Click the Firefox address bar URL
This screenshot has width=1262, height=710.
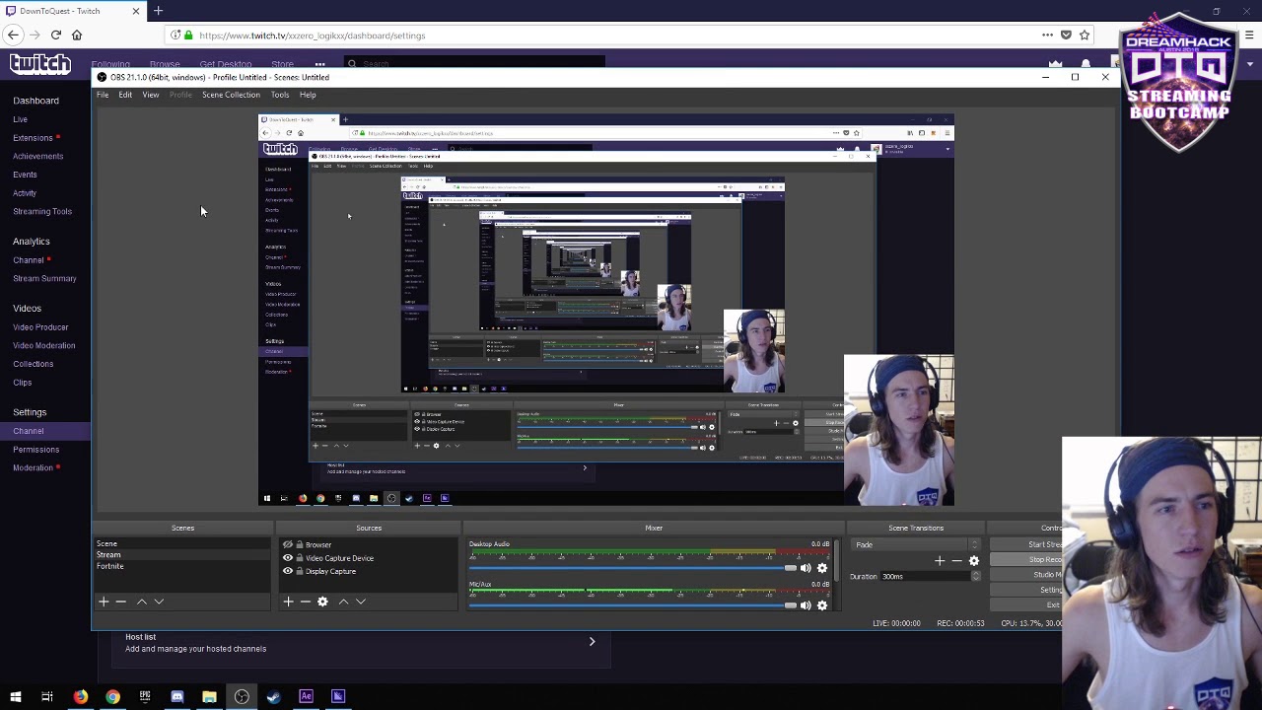(x=313, y=35)
